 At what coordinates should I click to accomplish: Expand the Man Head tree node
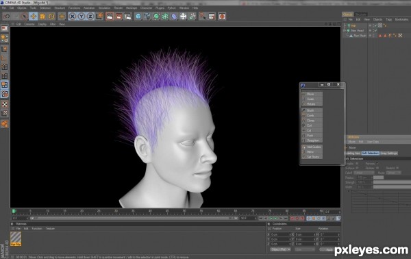click(x=345, y=31)
